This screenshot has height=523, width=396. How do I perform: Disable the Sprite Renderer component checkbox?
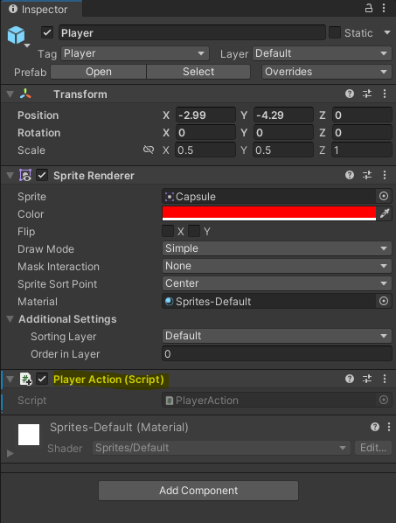[42, 175]
